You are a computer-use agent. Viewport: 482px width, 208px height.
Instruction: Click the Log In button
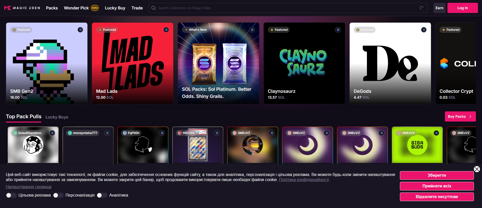pos(462,8)
